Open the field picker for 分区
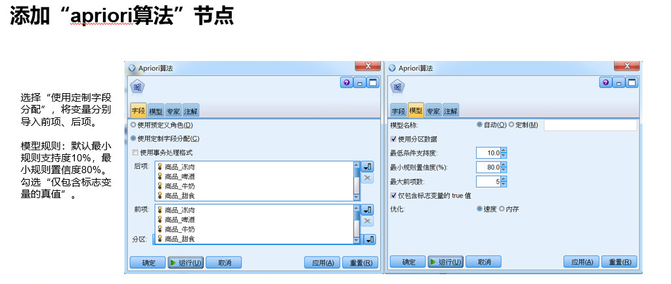This screenshot has height=284, width=671. pyautogui.click(x=370, y=239)
